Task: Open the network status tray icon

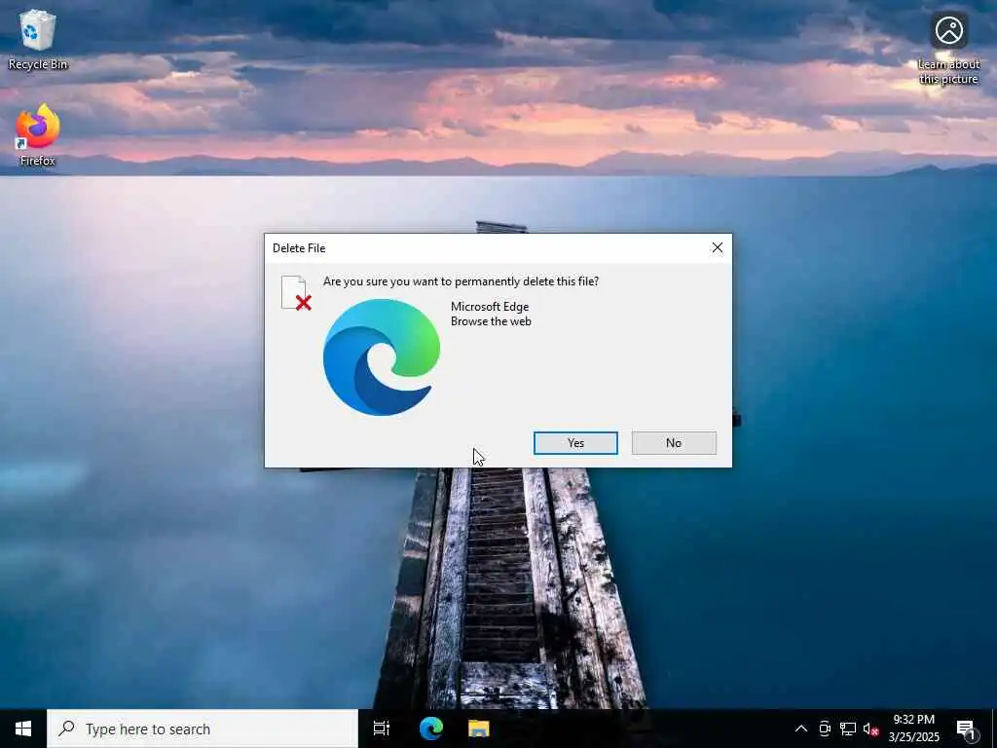Action: click(x=848, y=729)
